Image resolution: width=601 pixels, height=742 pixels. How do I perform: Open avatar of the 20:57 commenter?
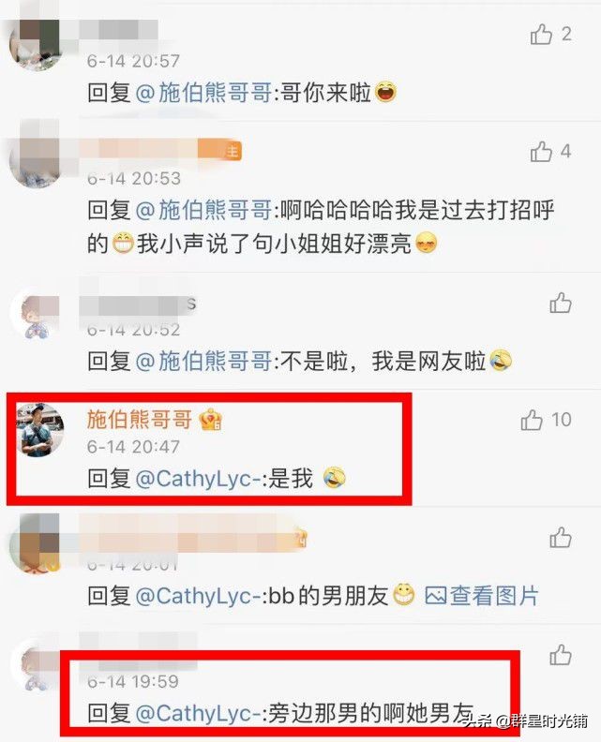coord(36,44)
